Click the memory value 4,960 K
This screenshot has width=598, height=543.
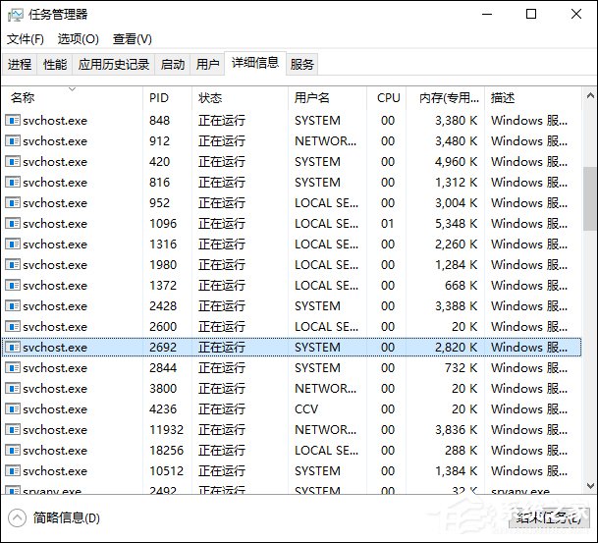tap(456, 162)
